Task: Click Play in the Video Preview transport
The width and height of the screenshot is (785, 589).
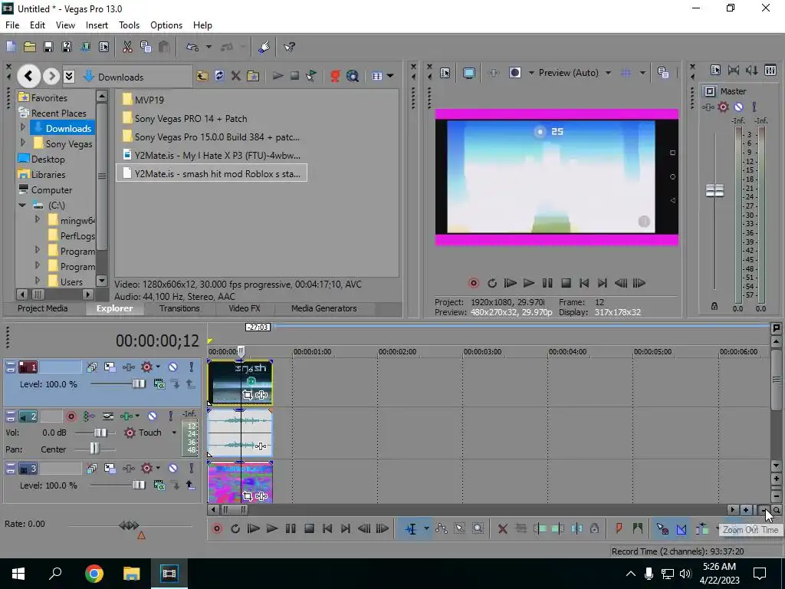Action: click(x=529, y=283)
